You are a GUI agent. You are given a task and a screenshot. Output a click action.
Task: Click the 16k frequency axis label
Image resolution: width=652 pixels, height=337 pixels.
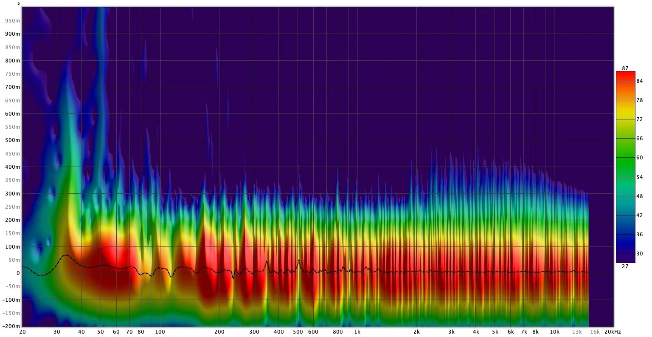595,332
